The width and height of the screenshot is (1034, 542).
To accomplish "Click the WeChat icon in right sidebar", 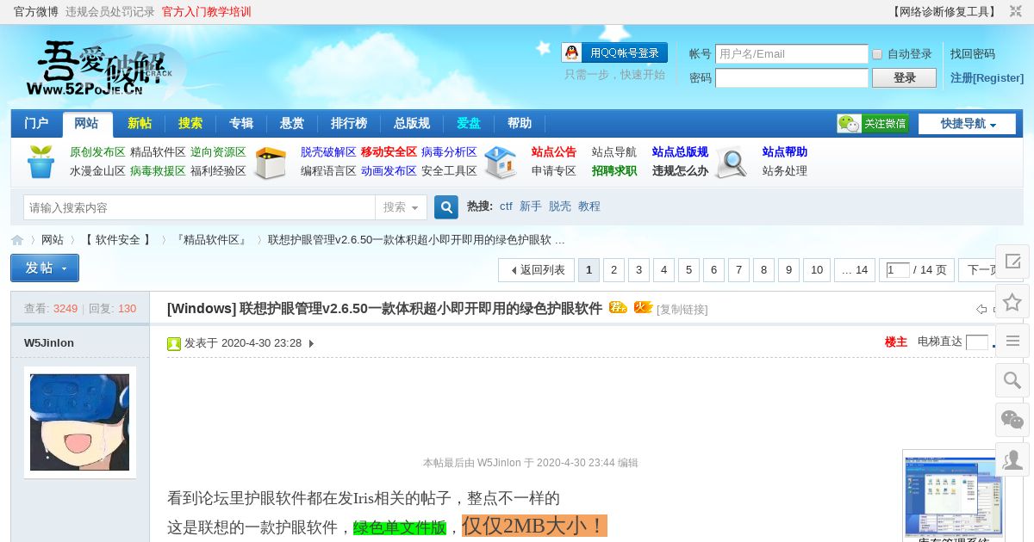I will 1012,420.
